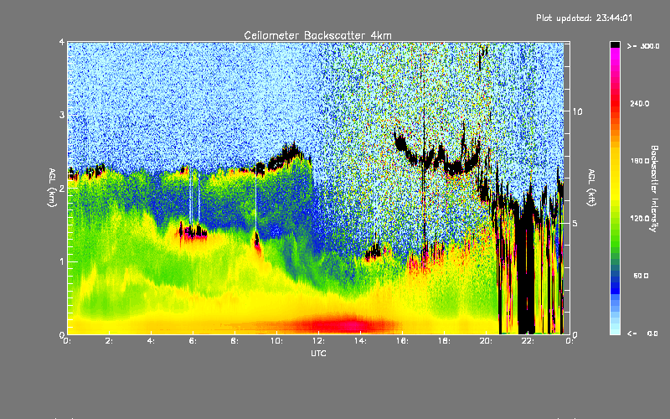The height and width of the screenshot is (419, 670).
Task: Pick the red band of the colorbar
Action: [615, 102]
